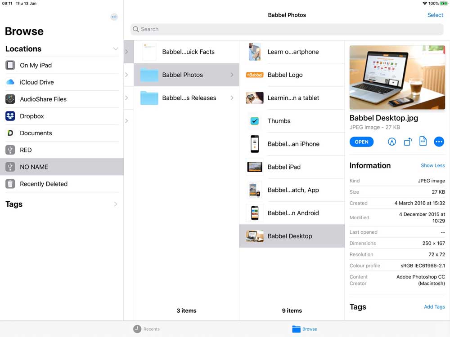Open the AudioShare Files location
450x337 pixels.
(62, 99)
